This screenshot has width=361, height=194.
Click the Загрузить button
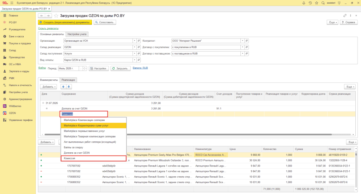point(121,68)
